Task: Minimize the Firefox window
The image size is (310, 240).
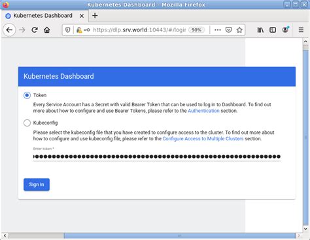Action: click(287, 5)
